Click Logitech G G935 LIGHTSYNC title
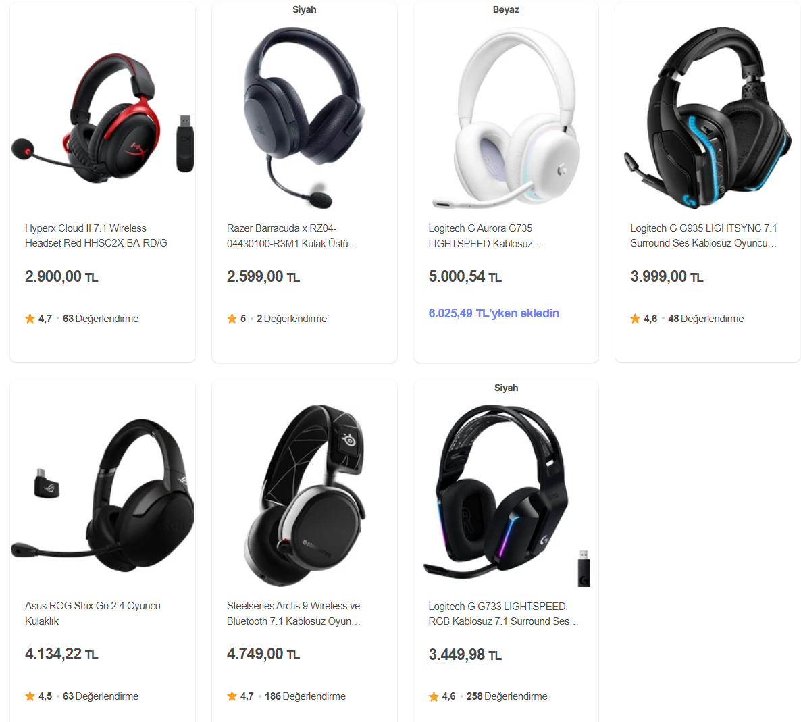This screenshot has width=801, height=722. coord(704,236)
